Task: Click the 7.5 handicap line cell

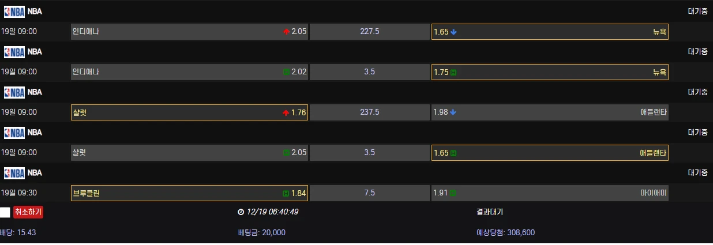Action: pos(369,193)
